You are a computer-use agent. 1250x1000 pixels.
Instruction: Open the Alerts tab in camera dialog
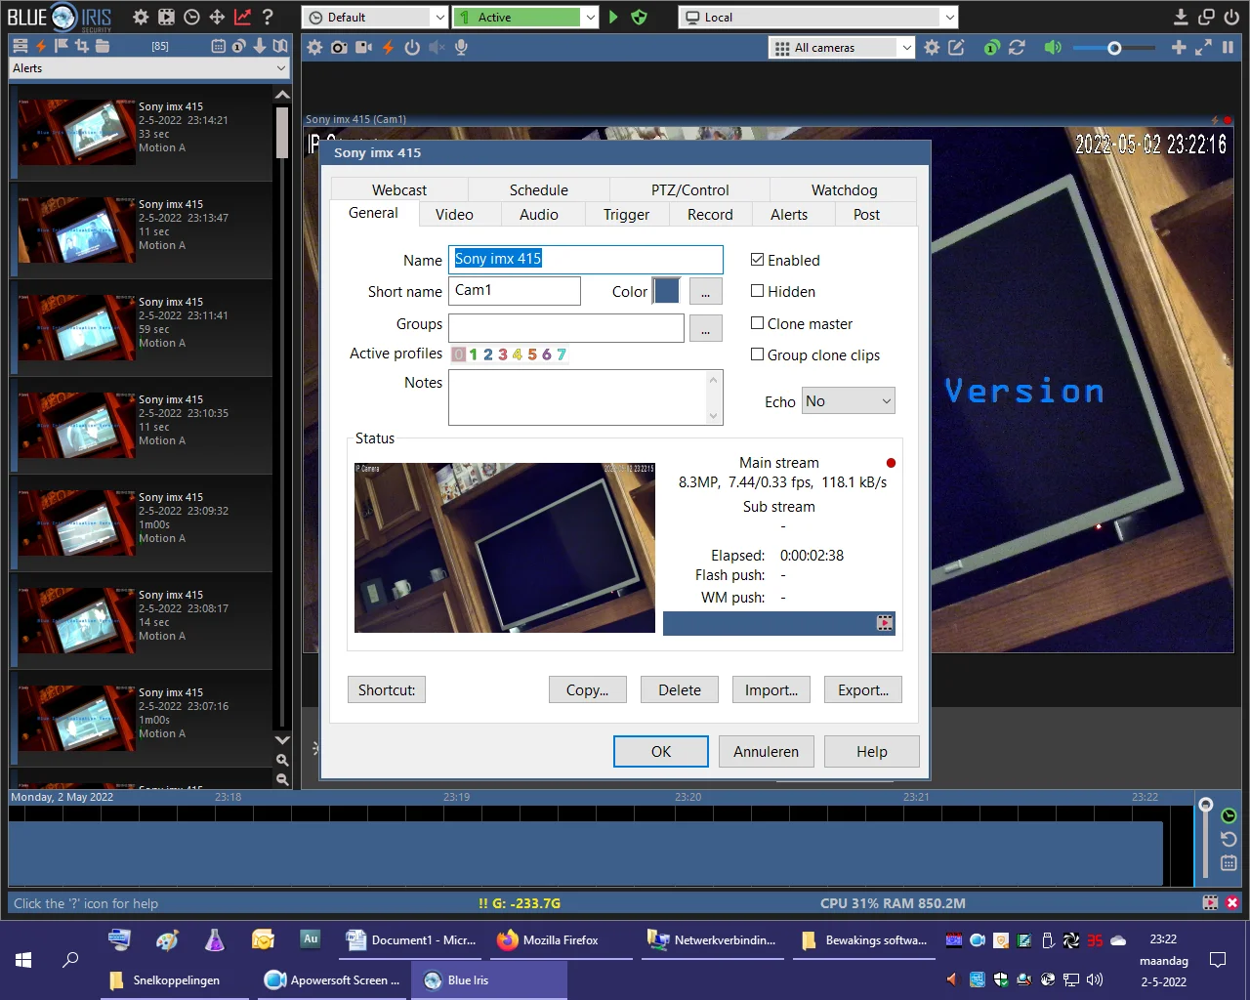(789, 214)
